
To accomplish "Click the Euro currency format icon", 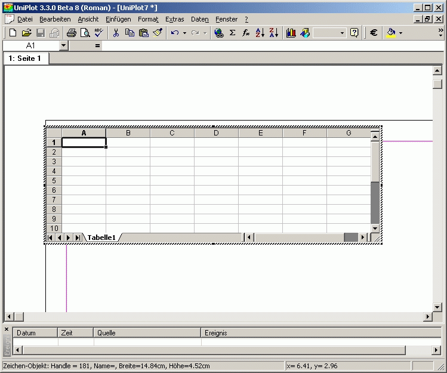I will click(374, 33).
